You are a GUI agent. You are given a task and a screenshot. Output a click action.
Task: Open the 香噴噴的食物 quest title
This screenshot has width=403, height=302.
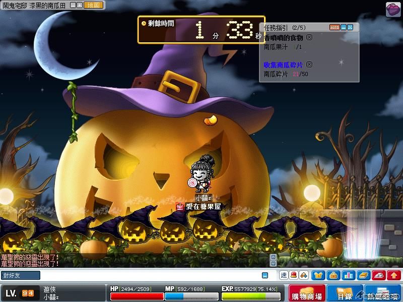click(284, 38)
